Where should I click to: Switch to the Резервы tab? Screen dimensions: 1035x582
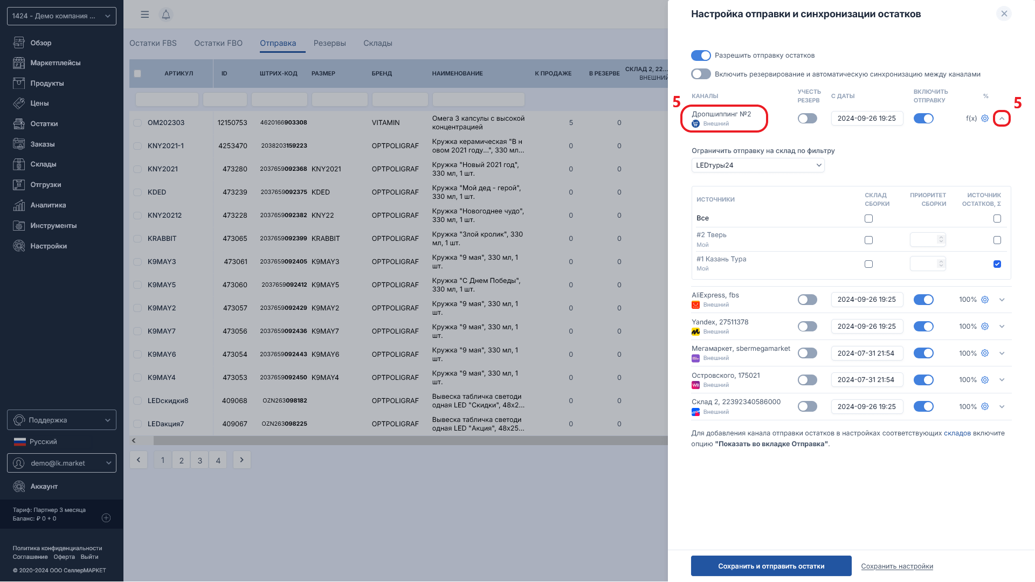[330, 43]
